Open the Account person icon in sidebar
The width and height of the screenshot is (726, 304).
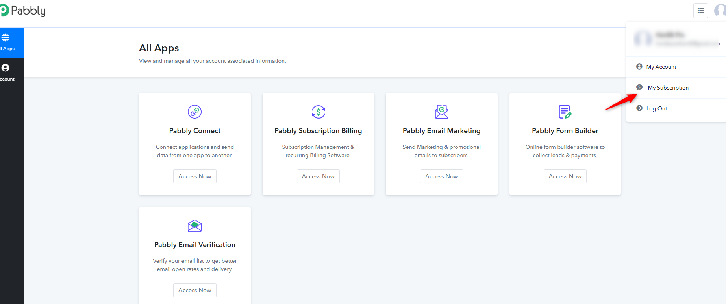pyautogui.click(x=6, y=68)
